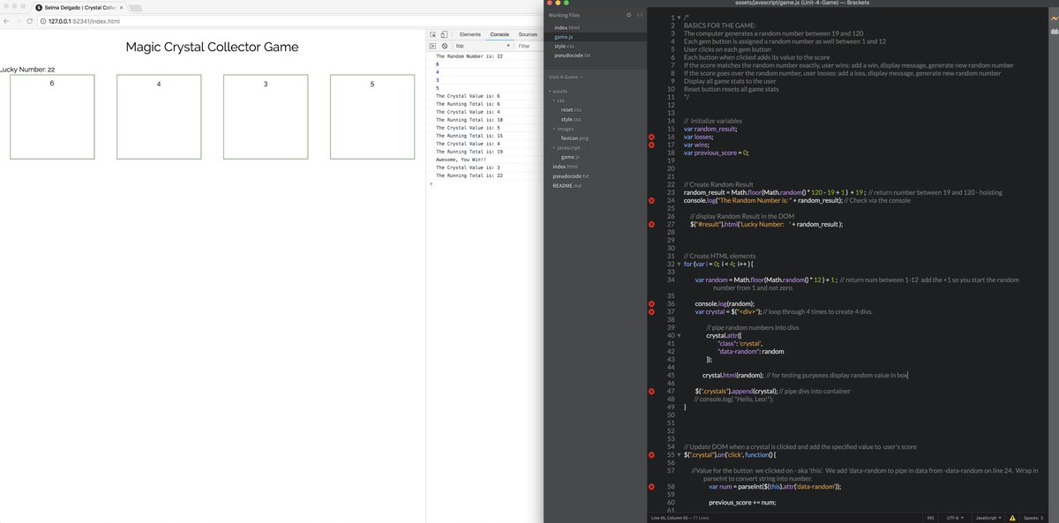
Task: Switch to DevTools Sources tab
Action: (x=528, y=34)
